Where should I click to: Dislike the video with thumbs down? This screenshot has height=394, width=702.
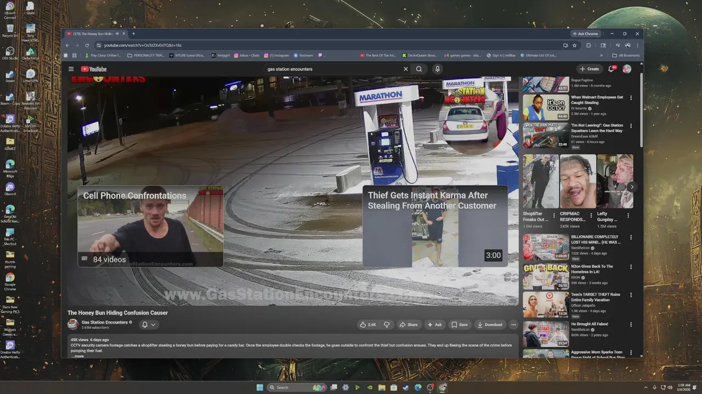(x=387, y=325)
